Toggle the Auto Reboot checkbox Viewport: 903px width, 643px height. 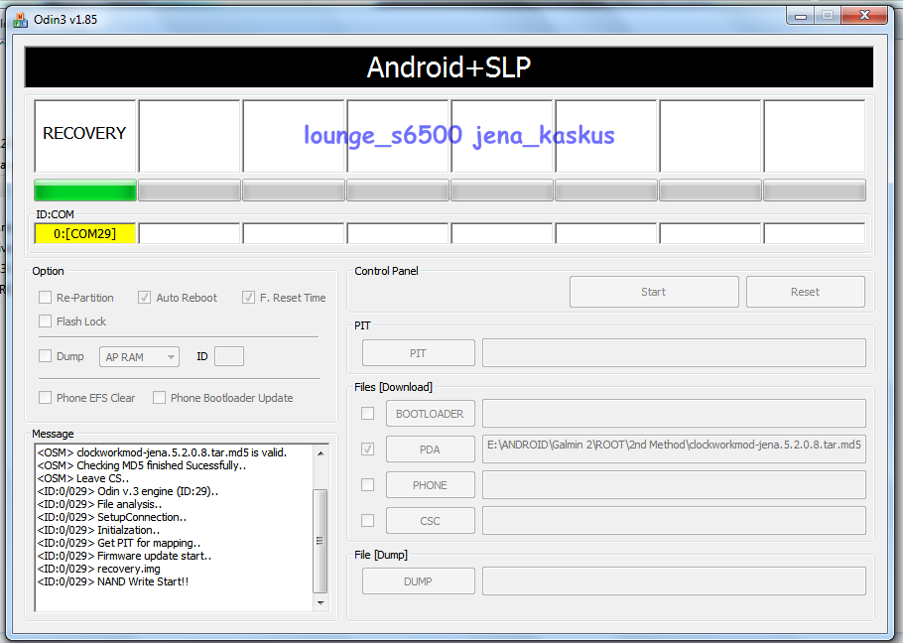145,298
